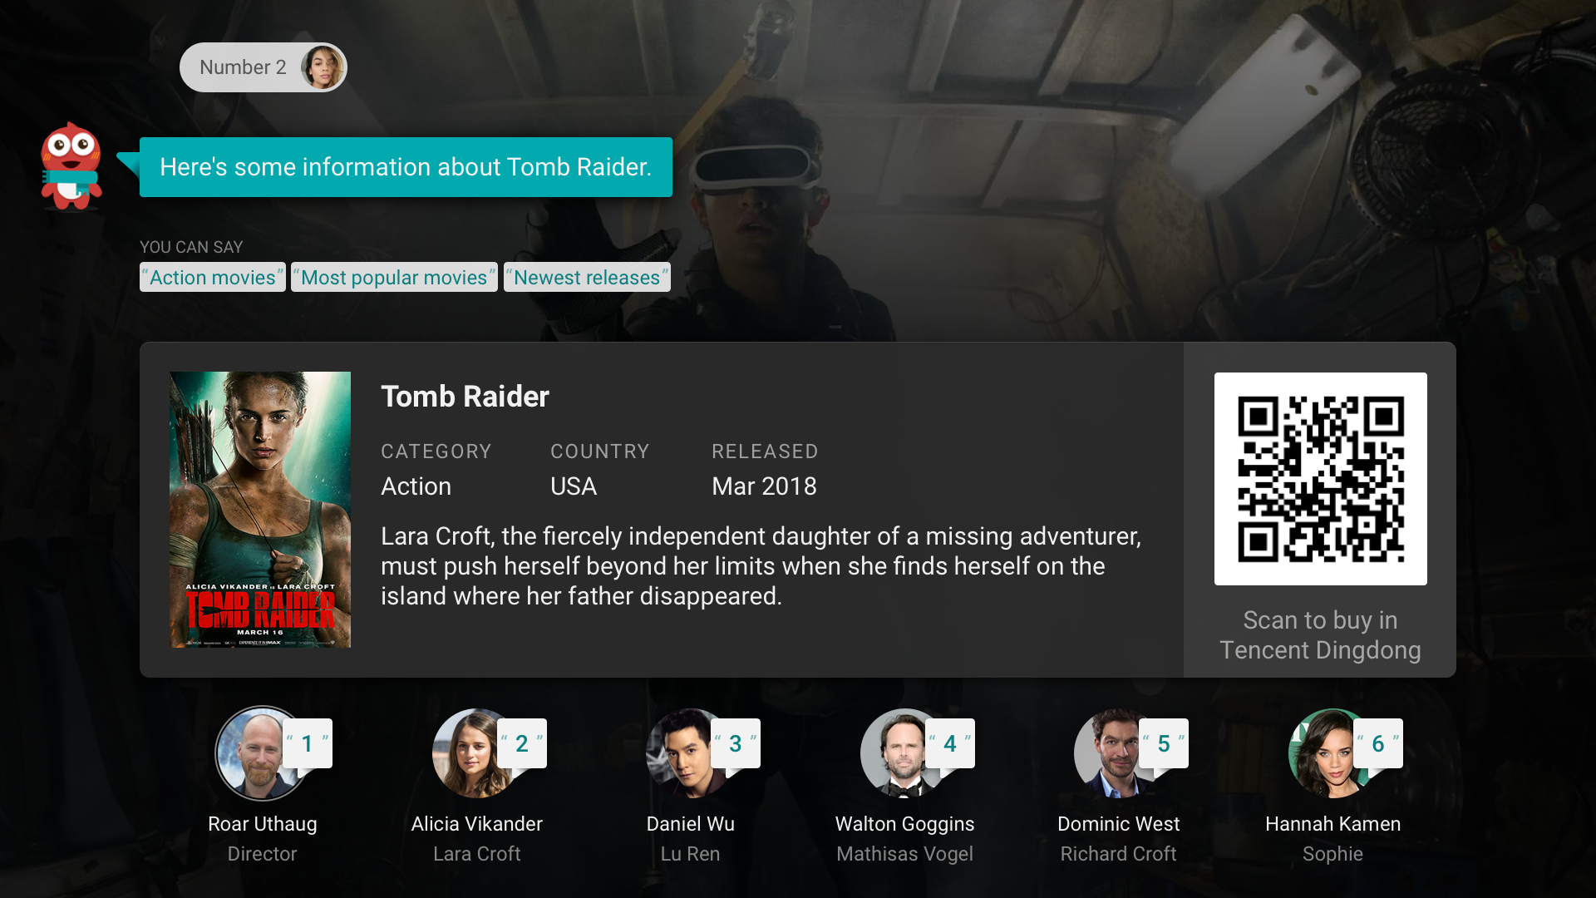Click the "Scan to buy in Tencent Dingdong" text
The image size is (1596, 898).
(x=1320, y=635)
